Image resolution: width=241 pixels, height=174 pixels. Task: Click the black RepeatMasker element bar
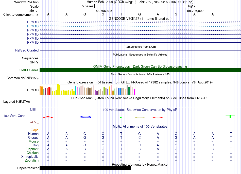tap(85, 168)
